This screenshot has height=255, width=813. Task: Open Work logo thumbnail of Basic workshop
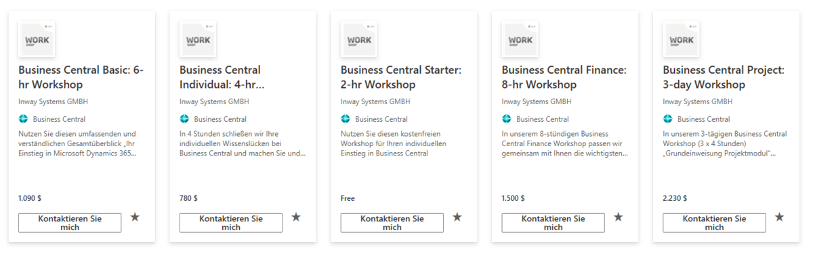coord(37,40)
